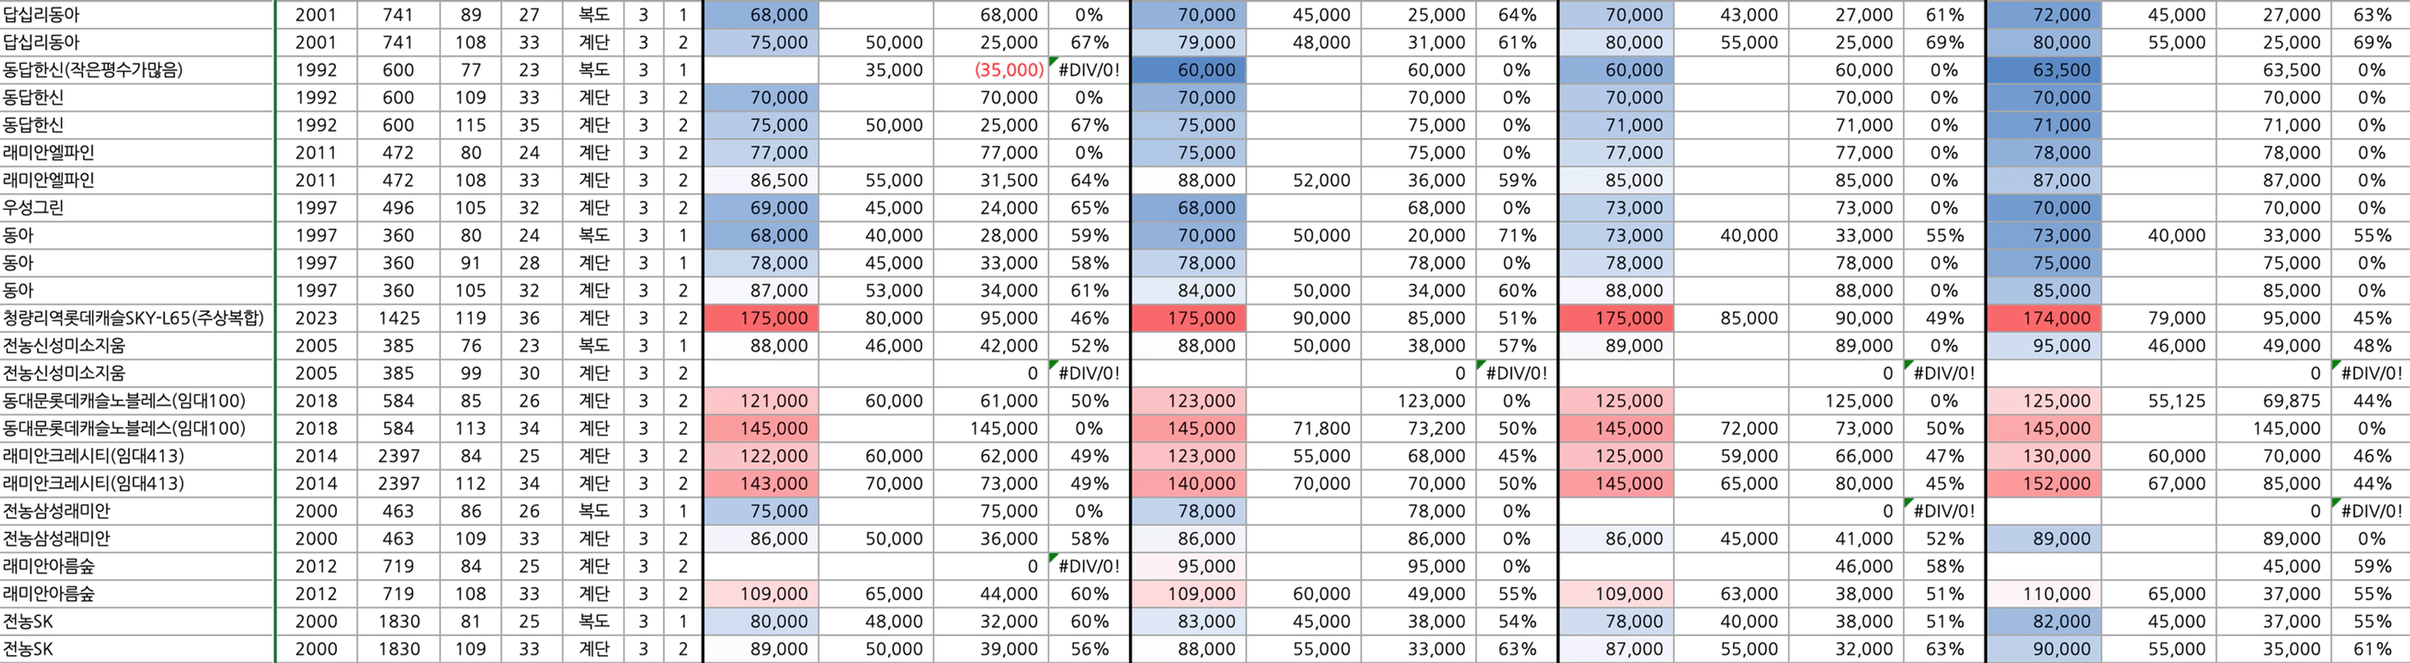Click the blue price cell 82,000

[x=2043, y=622]
